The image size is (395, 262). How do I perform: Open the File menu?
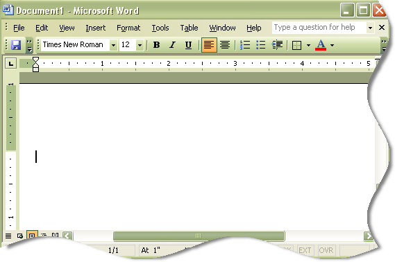pos(19,28)
